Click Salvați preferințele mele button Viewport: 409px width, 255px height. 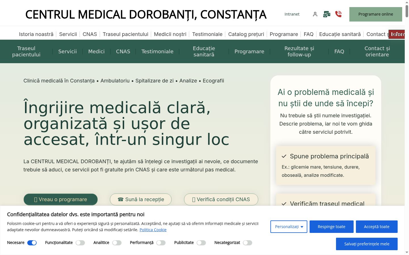coord(367,244)
